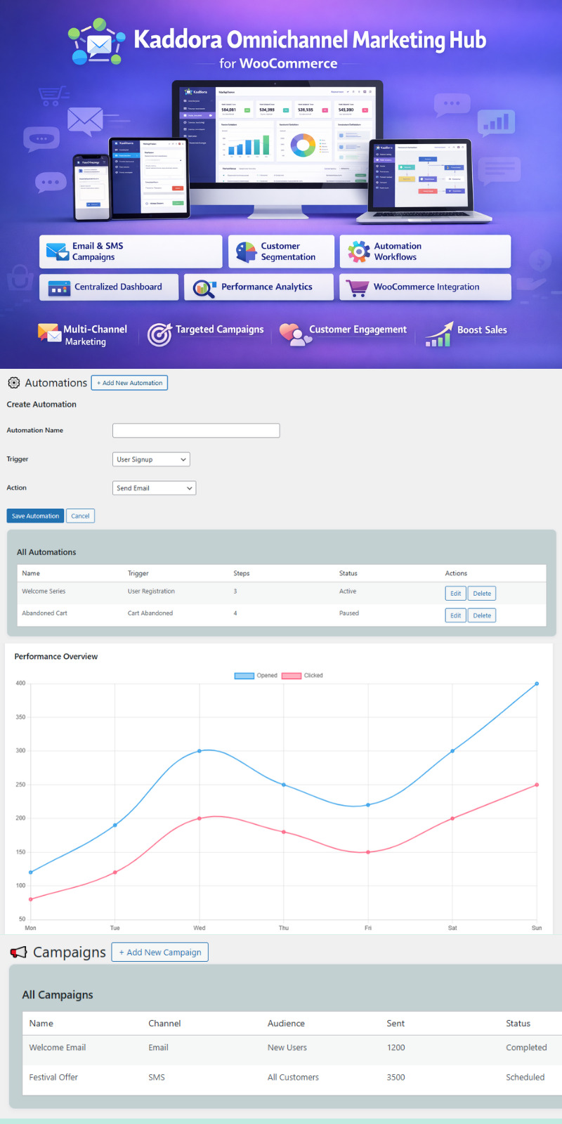
Task: Click the Clicked data point for Fri
Action: (x=368, y=852)
